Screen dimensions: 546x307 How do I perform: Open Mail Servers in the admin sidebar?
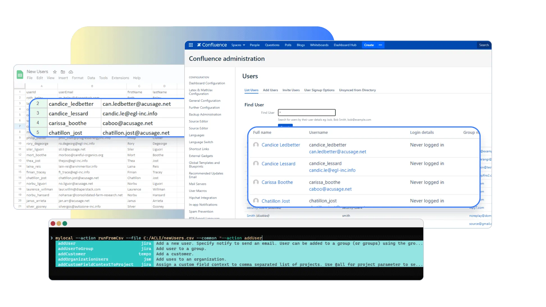click(197, 184)
